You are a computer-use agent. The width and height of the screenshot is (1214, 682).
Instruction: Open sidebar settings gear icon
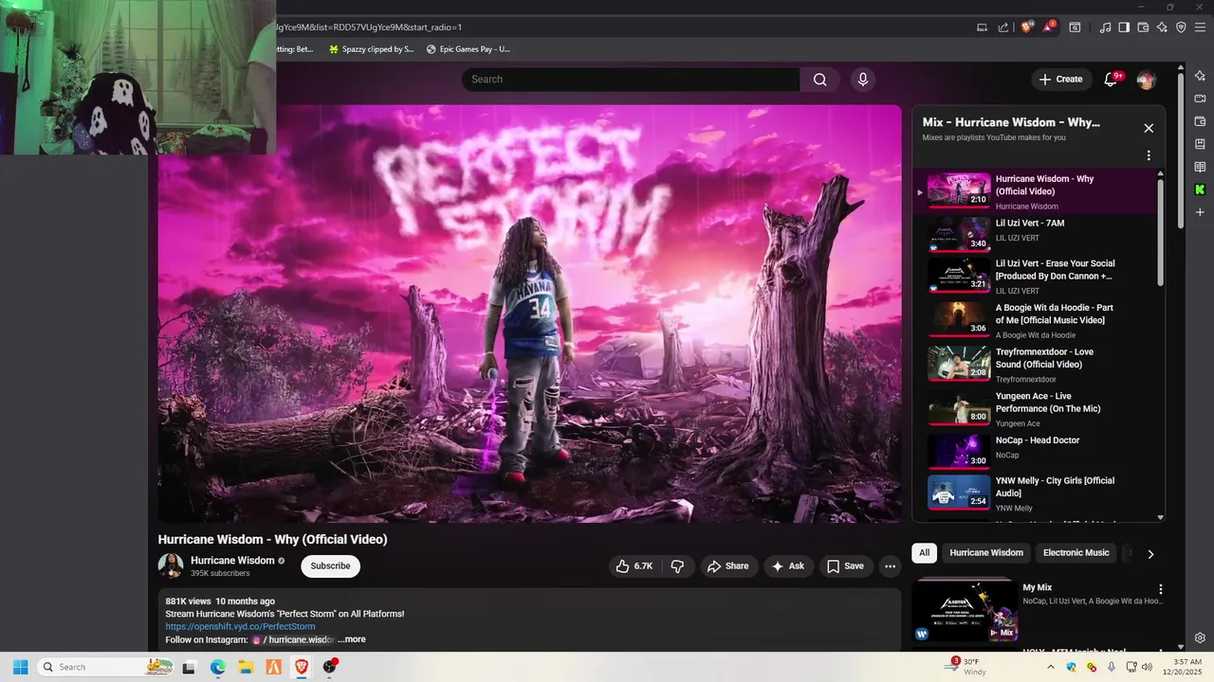pos(1200,638)
